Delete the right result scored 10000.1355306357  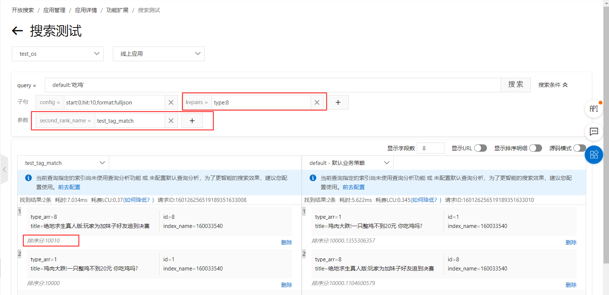pos(571,243)
